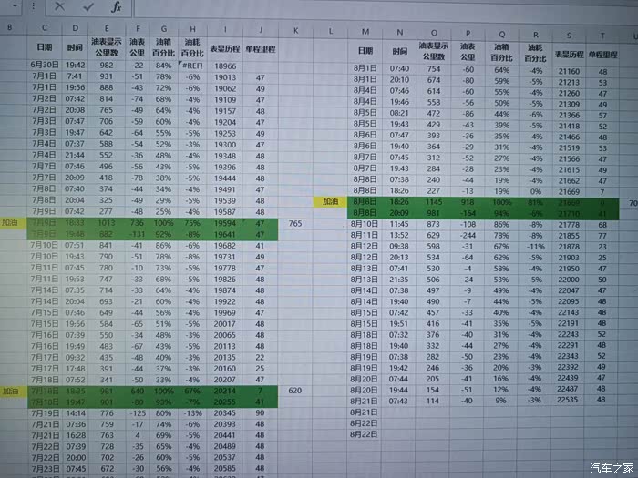Click the 日期 header cell in column M
This screenshot has width=638, height=478.
pyautogui.click(x=365, y=51)
